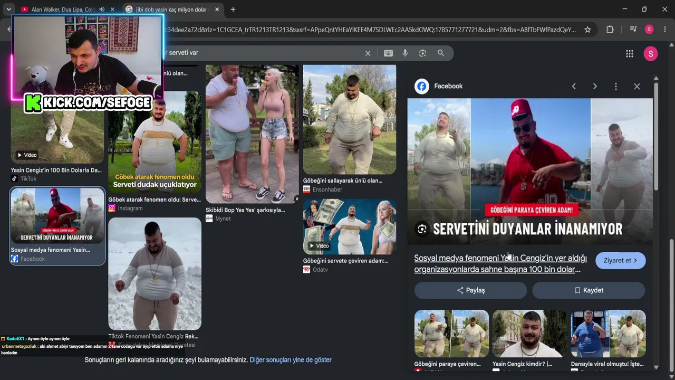Image resolution: width=675 pixels, height=380 pixels.
Task: Click the Facebook source icon under the selected result
Action: click(15, 259)
